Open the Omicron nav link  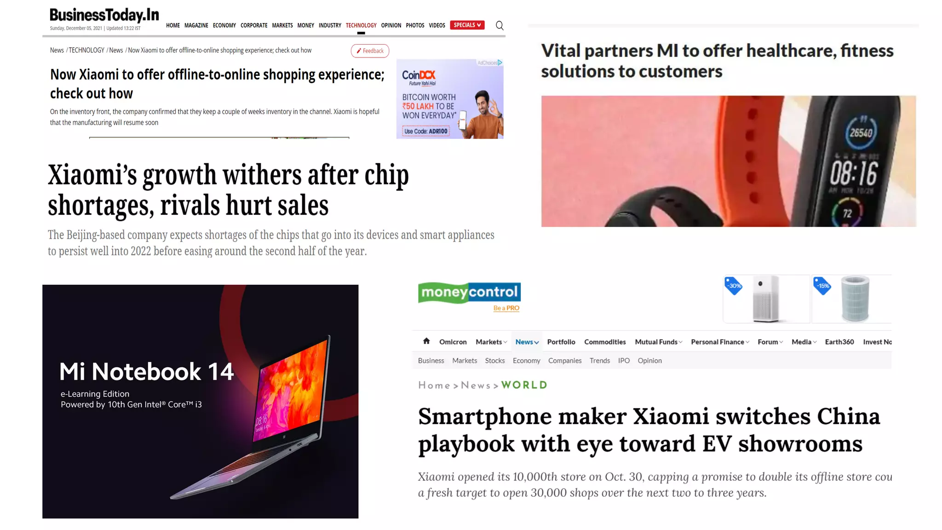453,342
